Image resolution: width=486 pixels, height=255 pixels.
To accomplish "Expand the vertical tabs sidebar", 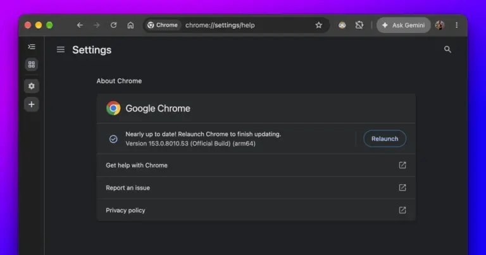I will pyautogui.click(x=32, y=47).
